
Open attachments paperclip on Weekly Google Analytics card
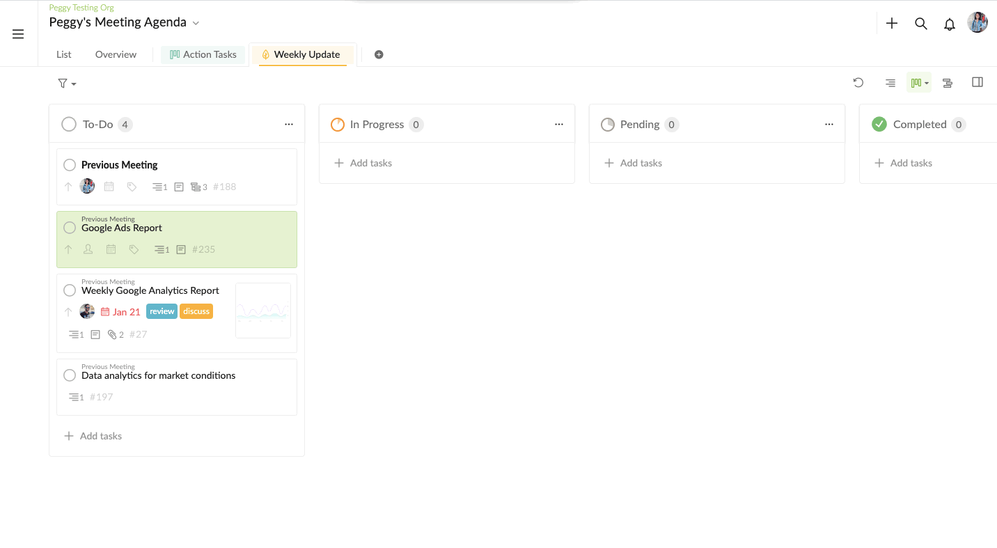tap(116, 334)
